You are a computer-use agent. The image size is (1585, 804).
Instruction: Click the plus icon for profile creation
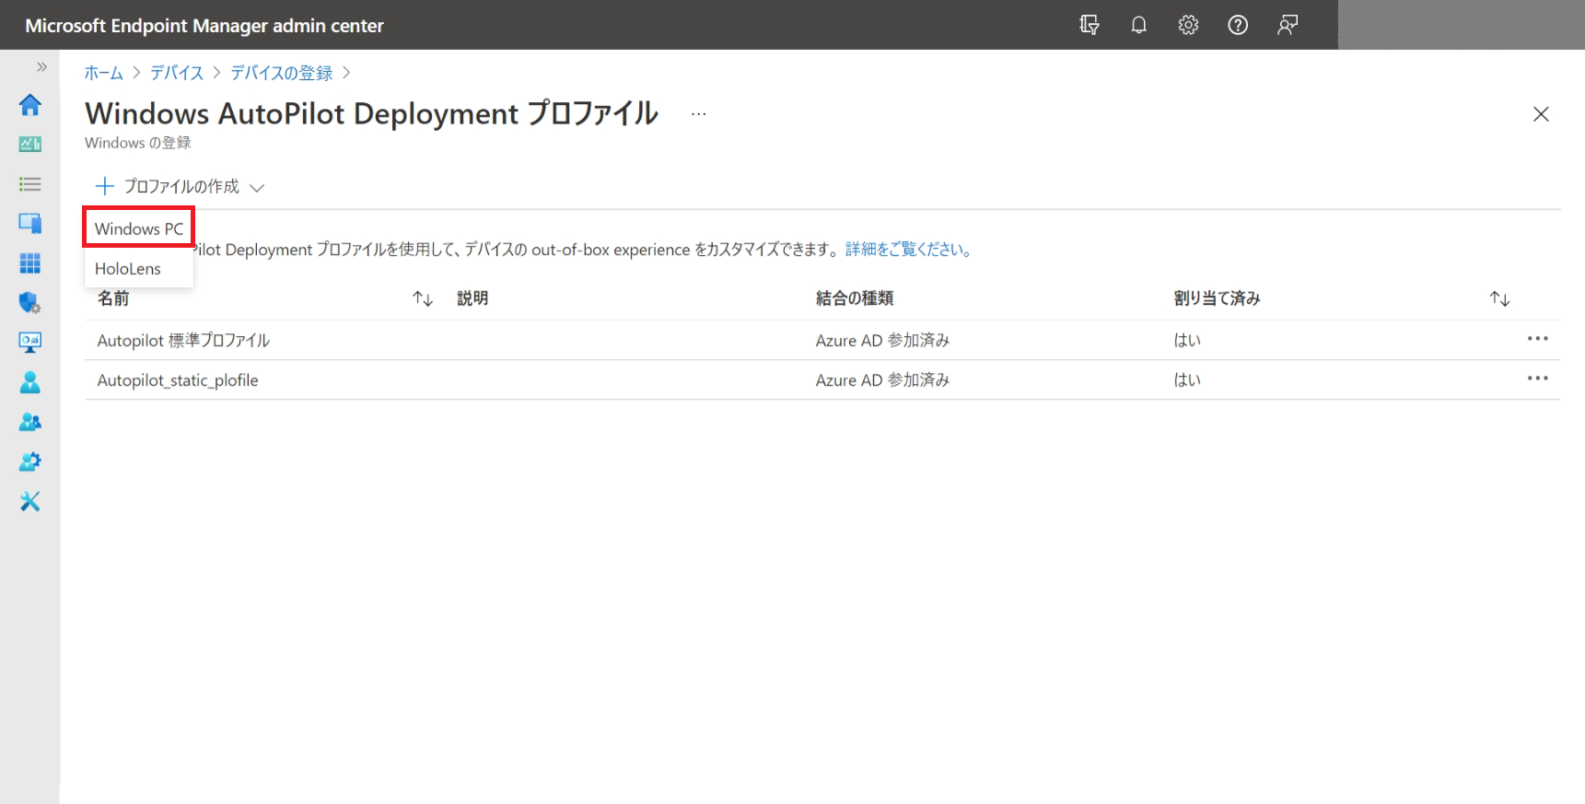tap(105, 186)
